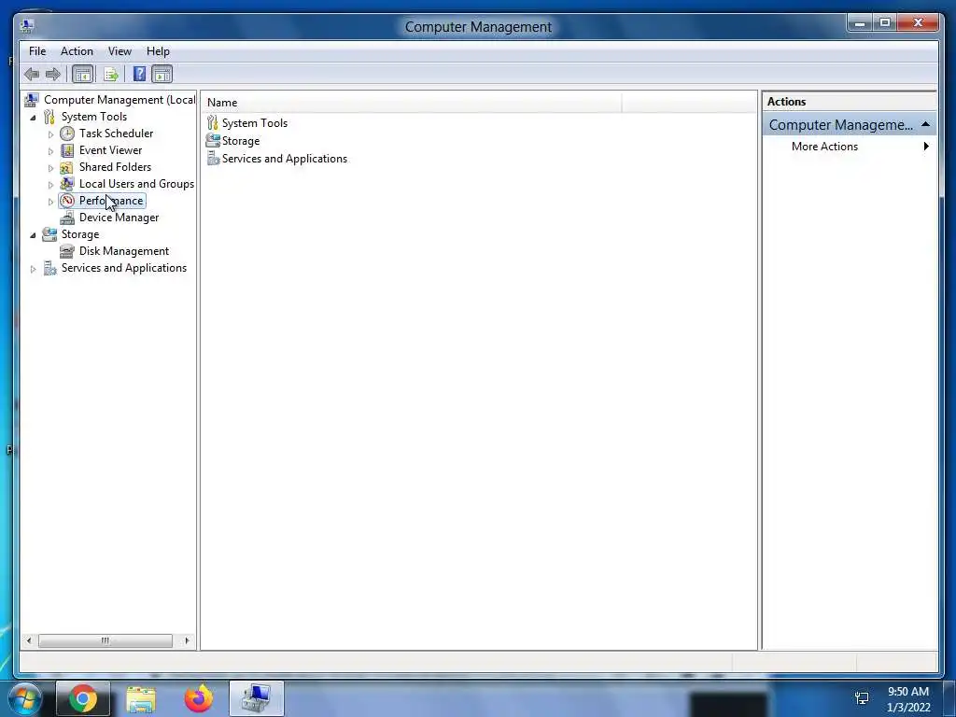Viewport: 956px width, 717px height.
Task: Click System Tools icon in Name list
Action: [212, 122]
